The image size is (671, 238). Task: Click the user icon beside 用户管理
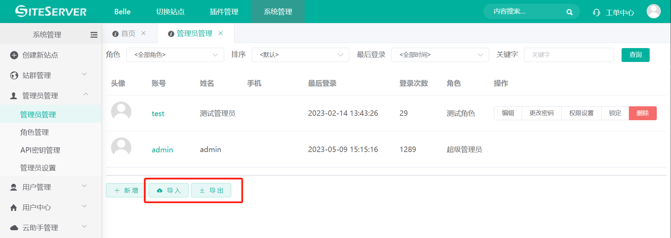pos(14,187)
